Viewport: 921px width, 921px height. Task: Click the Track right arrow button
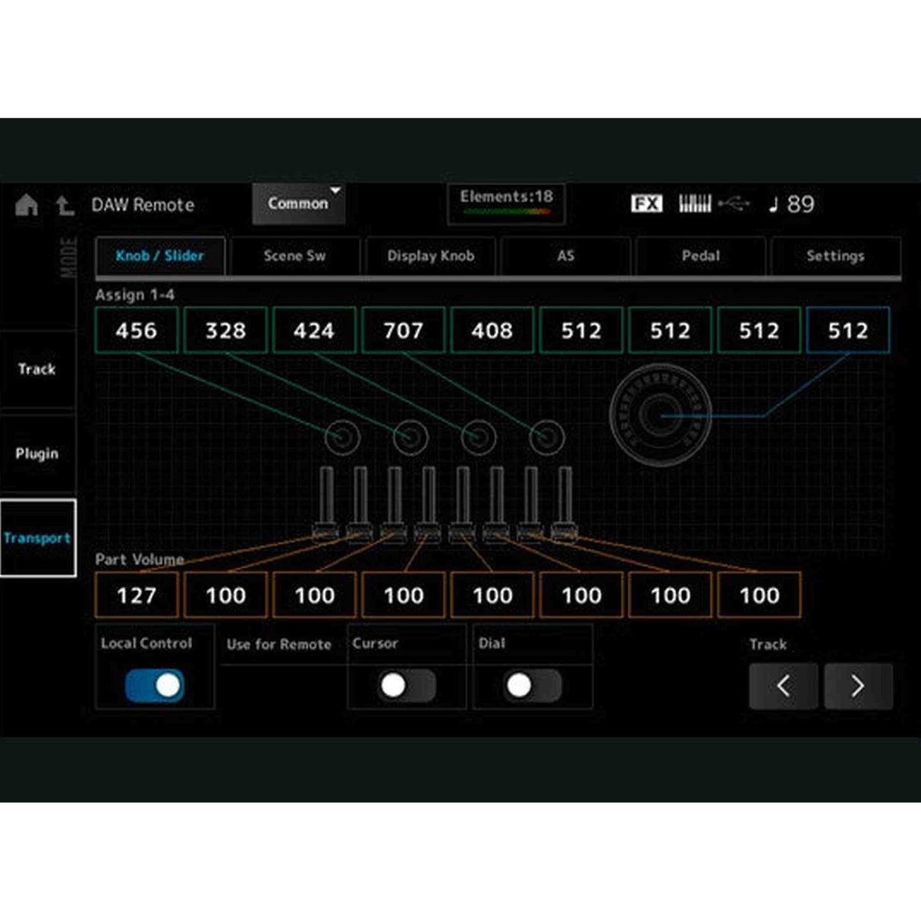[858, 686]
